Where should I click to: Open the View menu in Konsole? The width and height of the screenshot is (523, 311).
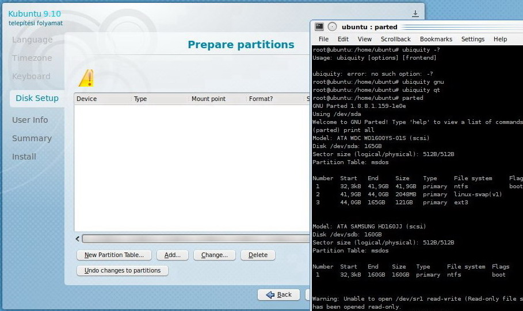tap(364, 39)
